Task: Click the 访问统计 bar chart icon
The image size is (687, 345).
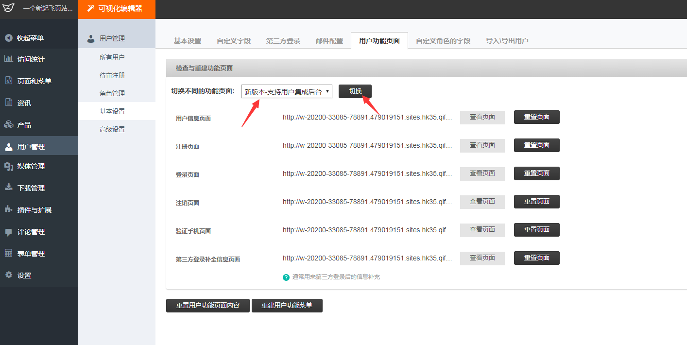Action: (x=9, y=59)
